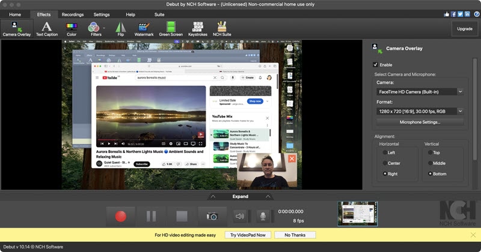Screen dimensions: 481x252
Task: Click the Flip effect icon
Action: click(x=120, y=28)
